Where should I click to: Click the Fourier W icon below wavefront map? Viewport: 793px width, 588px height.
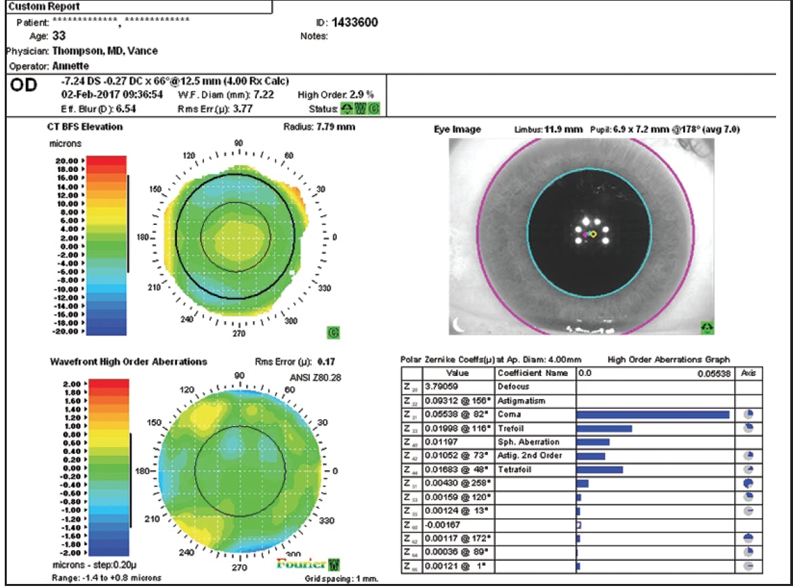click(333, 564)
